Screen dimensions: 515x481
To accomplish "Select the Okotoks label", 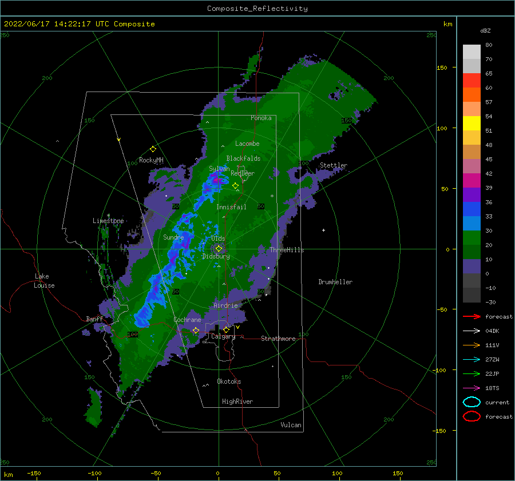I will 229,381.
